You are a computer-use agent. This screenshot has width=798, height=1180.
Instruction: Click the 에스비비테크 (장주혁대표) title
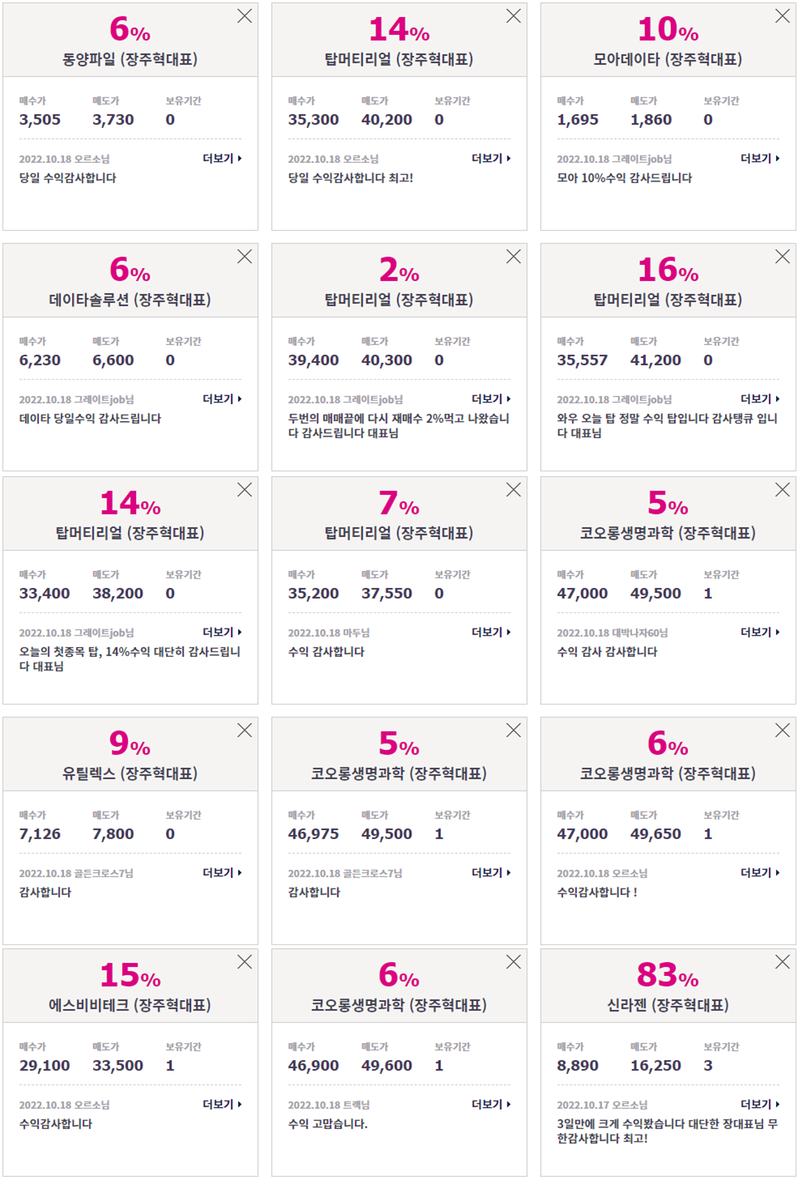click(x=130, y=1005)
